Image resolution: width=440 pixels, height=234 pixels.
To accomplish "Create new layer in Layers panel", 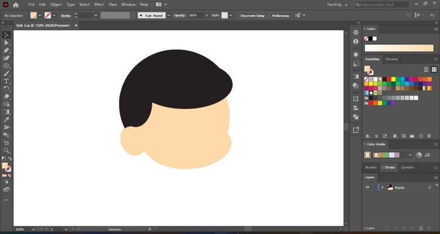I will [x=421, y=228].
